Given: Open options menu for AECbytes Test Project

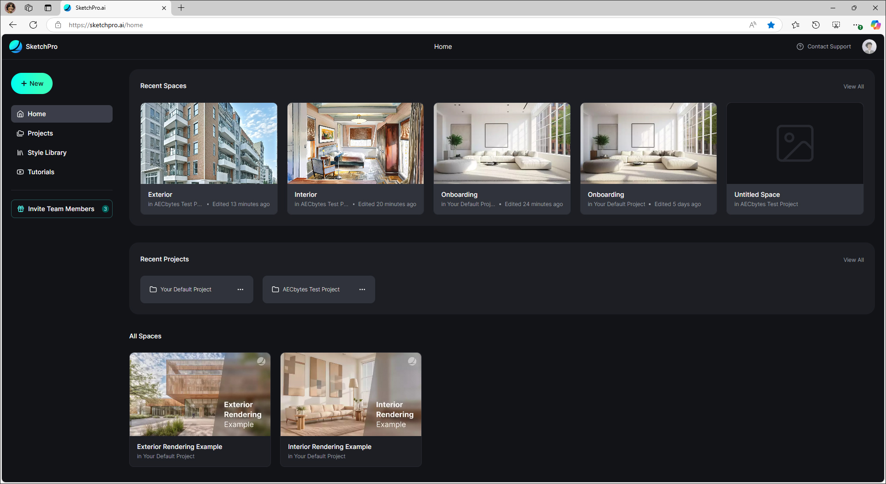Looking at the screenshot, I should tap(362, 289).
